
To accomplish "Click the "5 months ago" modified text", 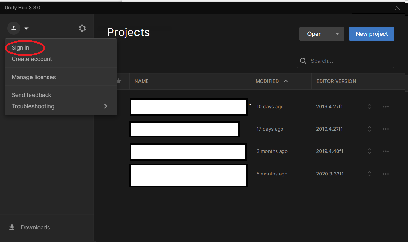I will 272,174.
